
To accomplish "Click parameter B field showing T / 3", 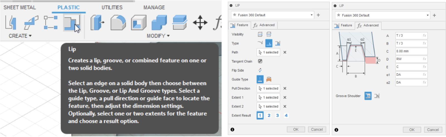I will [411, 43].
